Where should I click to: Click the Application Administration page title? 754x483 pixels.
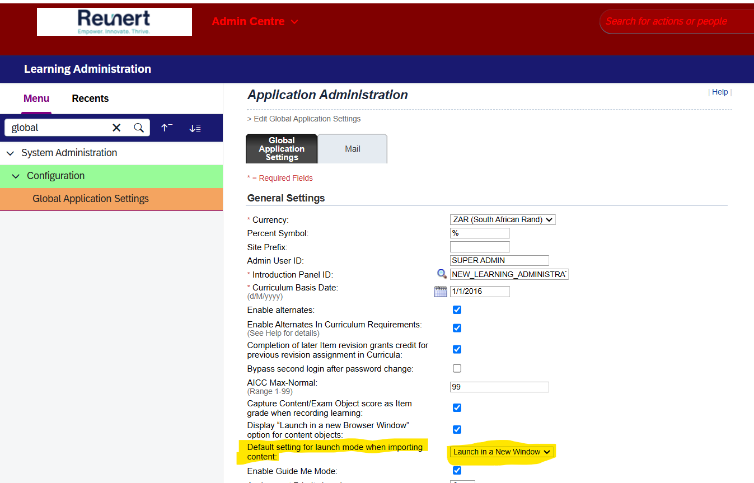click(x=327, y=95)
